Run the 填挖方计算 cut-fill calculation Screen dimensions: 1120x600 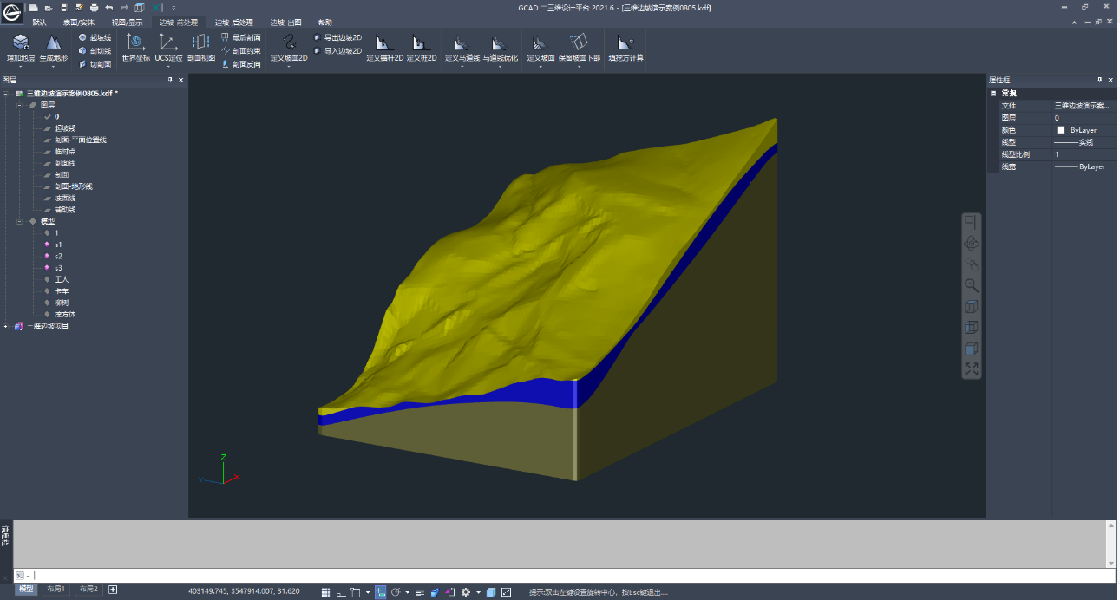point(625,46)
